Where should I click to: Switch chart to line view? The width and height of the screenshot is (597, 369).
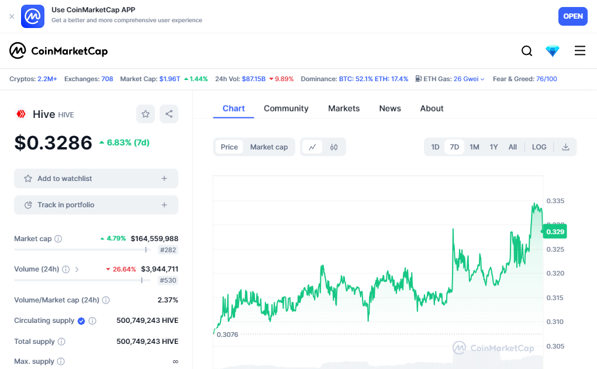[x=312, y=147]
